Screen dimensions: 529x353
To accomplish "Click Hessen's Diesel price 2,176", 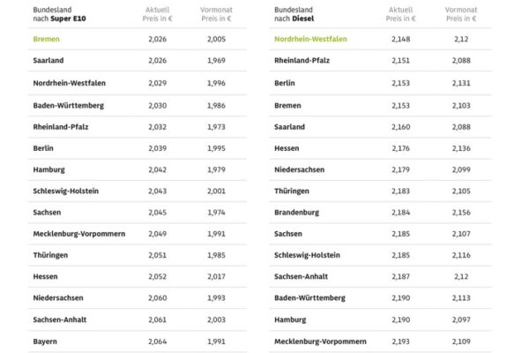I will [x=402, y=147].
